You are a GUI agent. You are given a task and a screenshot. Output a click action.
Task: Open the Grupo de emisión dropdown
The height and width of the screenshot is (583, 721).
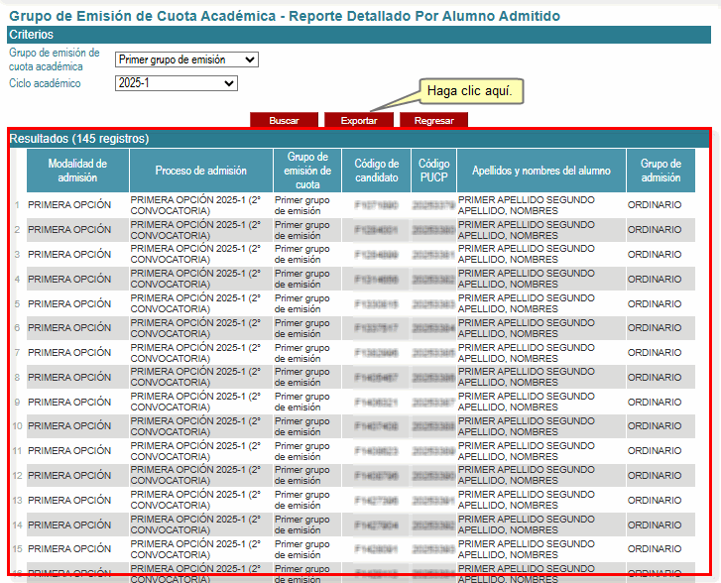point(186,59)
